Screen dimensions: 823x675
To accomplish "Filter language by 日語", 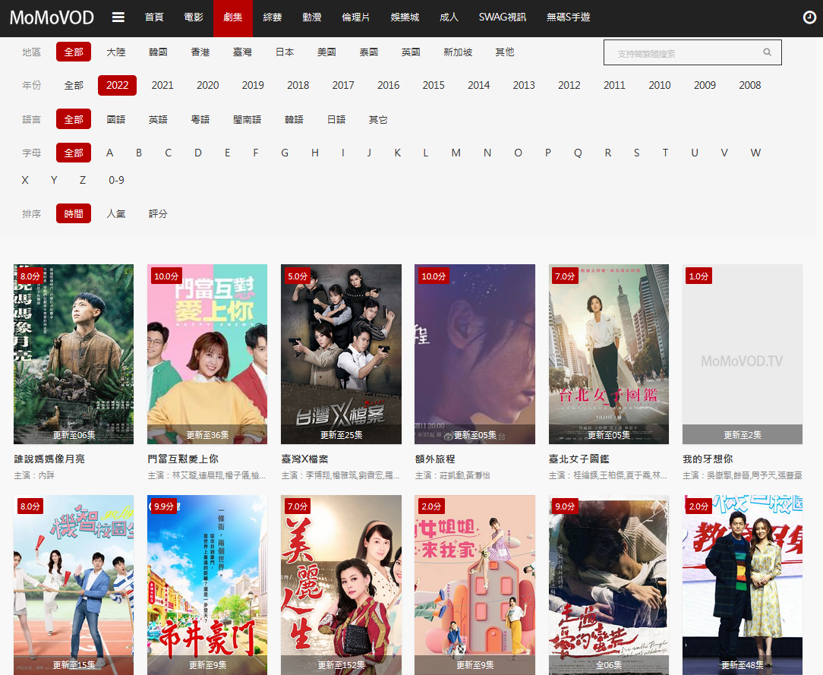I will 336,120.
